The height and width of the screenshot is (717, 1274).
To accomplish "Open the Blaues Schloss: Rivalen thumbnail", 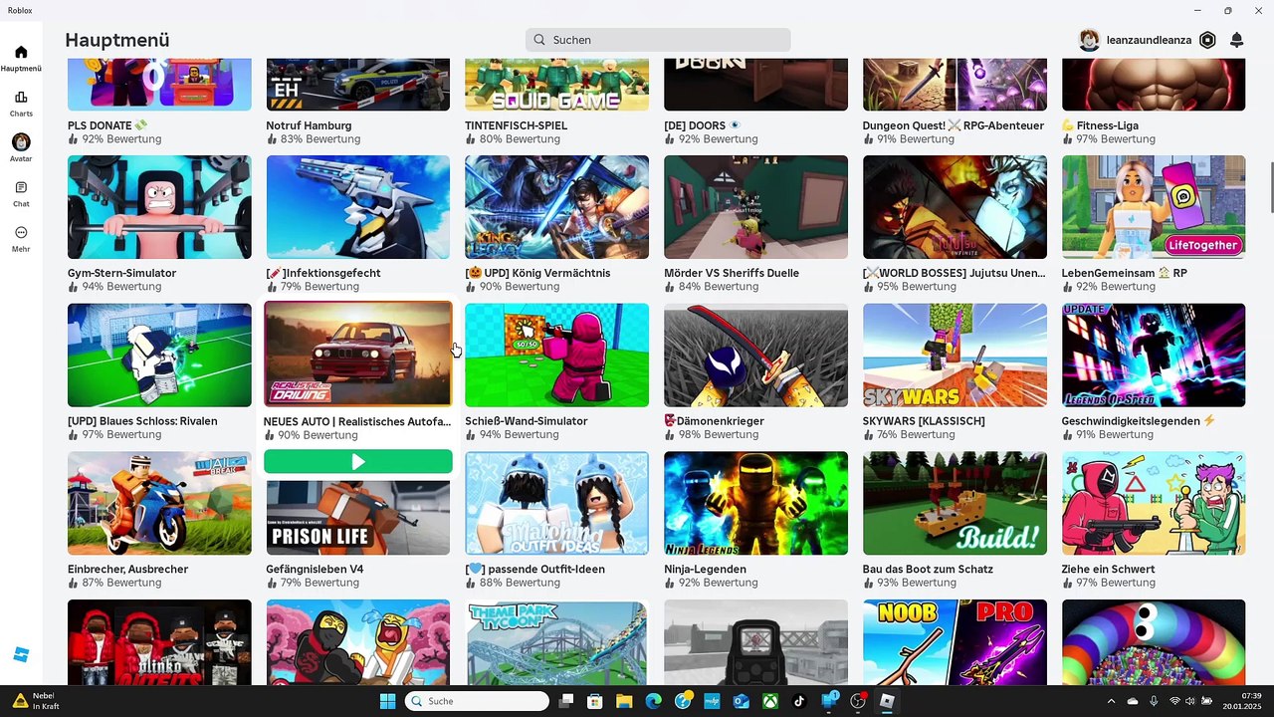I will point(159,356).
